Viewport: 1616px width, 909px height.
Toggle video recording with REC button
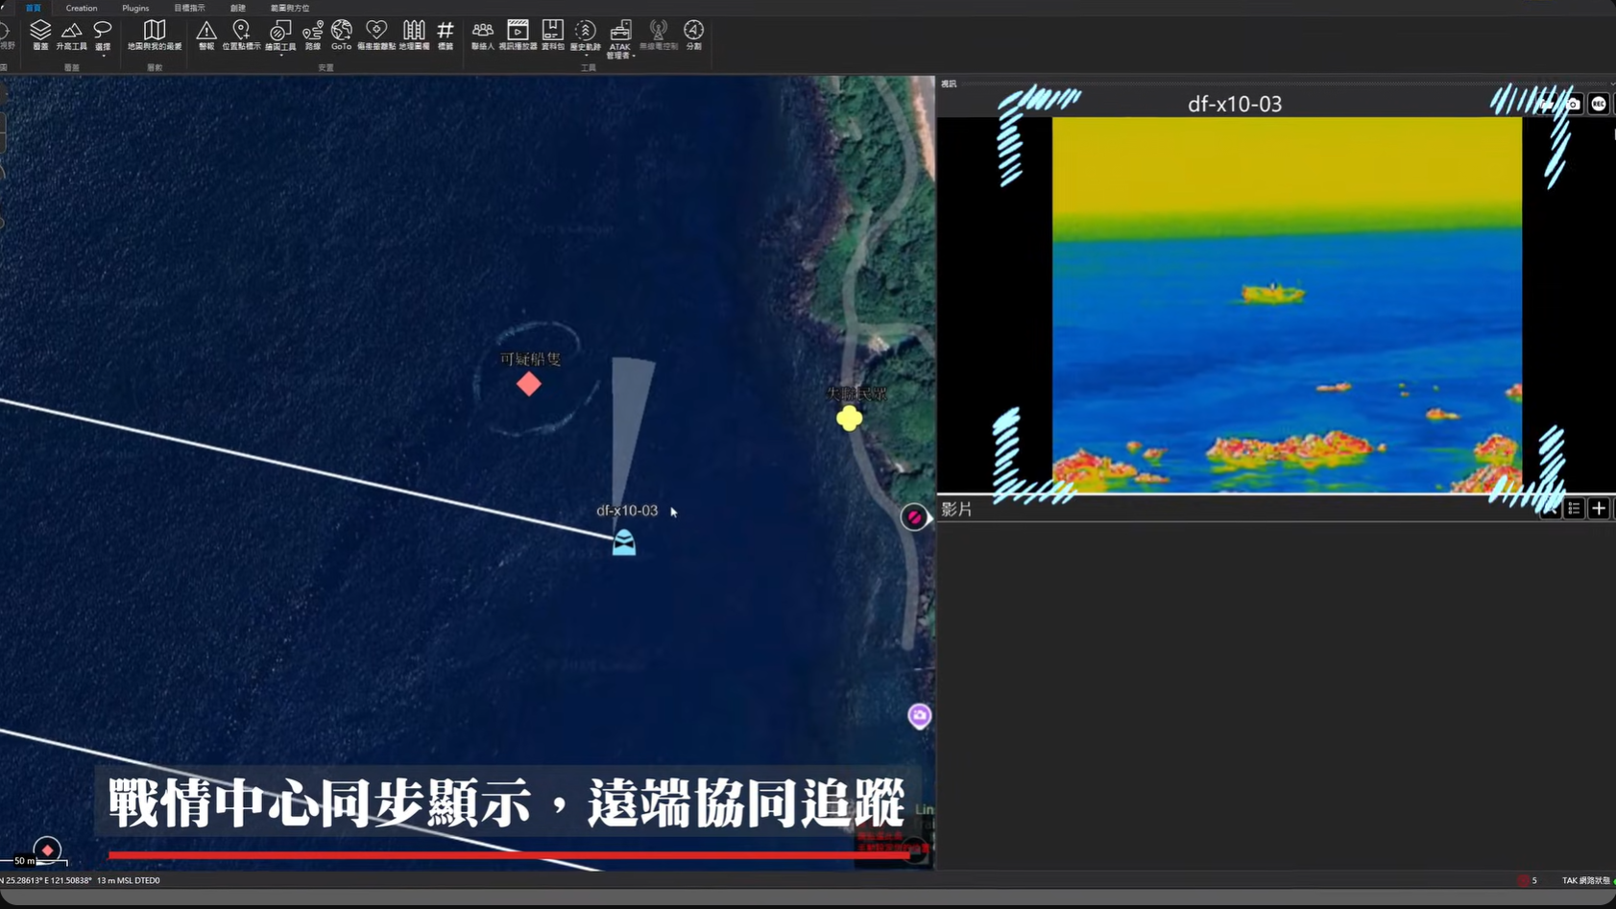[1598, 104]
